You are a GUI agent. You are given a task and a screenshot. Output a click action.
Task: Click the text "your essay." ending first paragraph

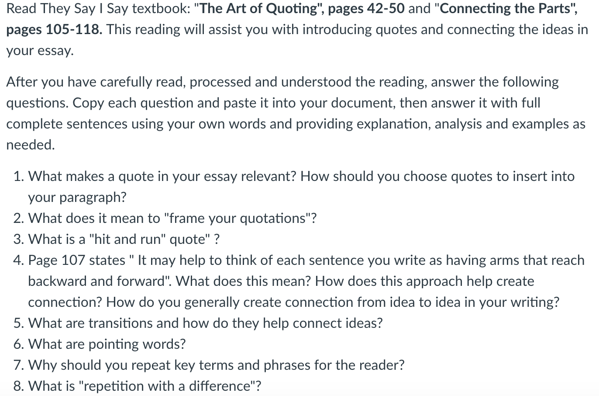[40, 50]
